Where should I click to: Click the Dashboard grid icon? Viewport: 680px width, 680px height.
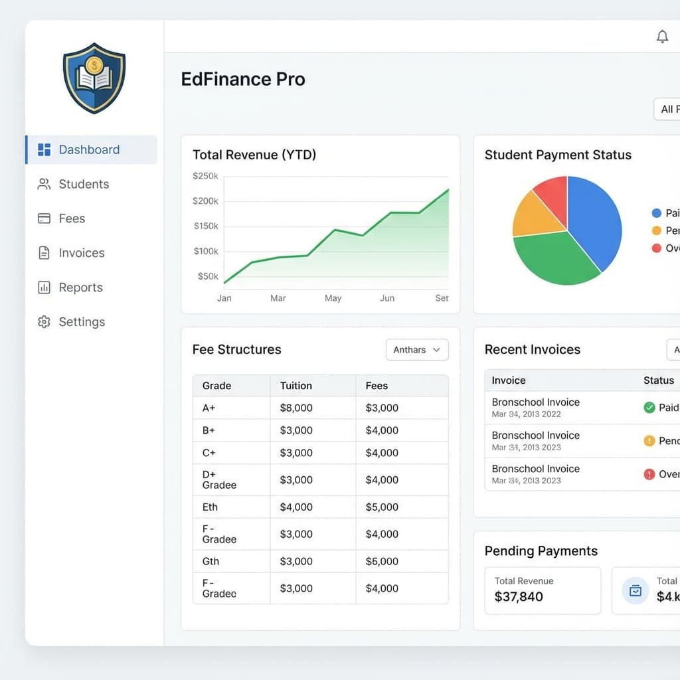44,149
